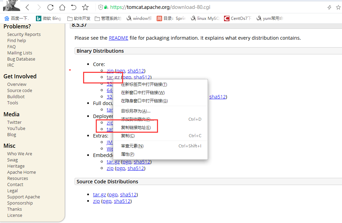342x223 pixels.
Task: Click the address bar URL field
Action: tap(160, 7)
